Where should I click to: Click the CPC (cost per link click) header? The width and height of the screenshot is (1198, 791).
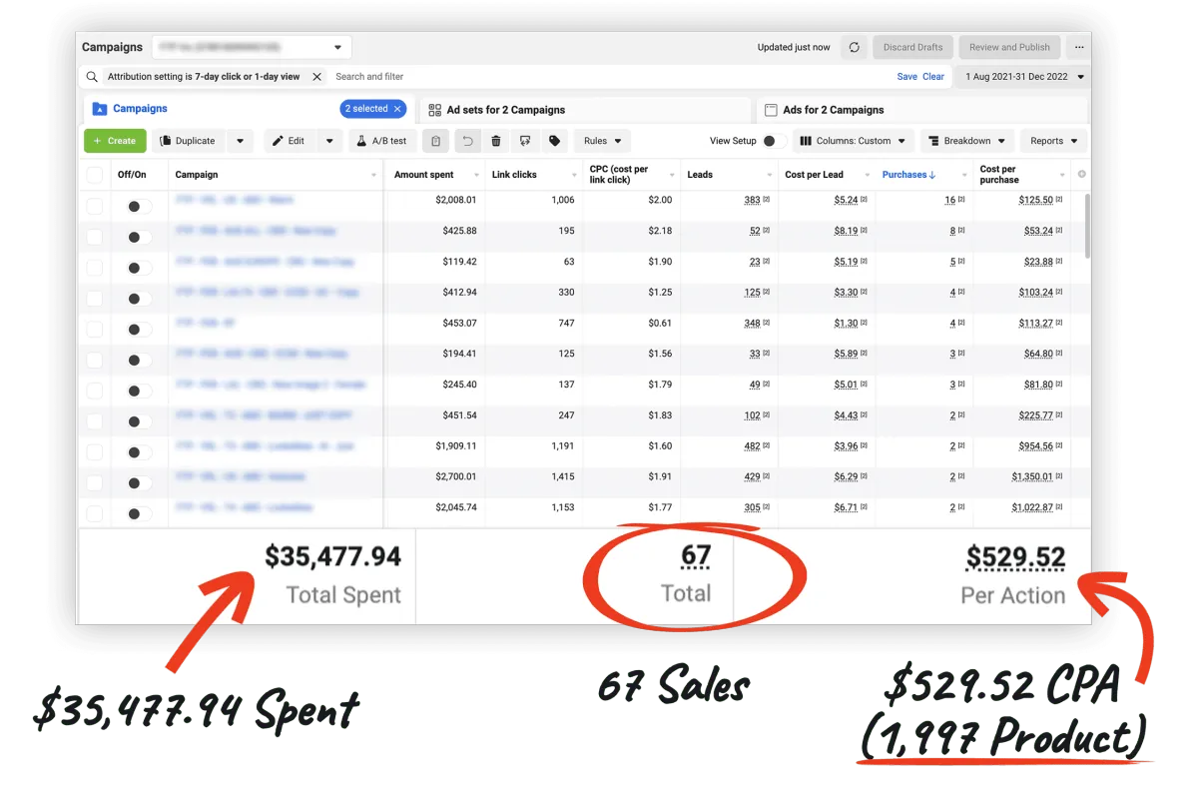click(x=619, y=175)
